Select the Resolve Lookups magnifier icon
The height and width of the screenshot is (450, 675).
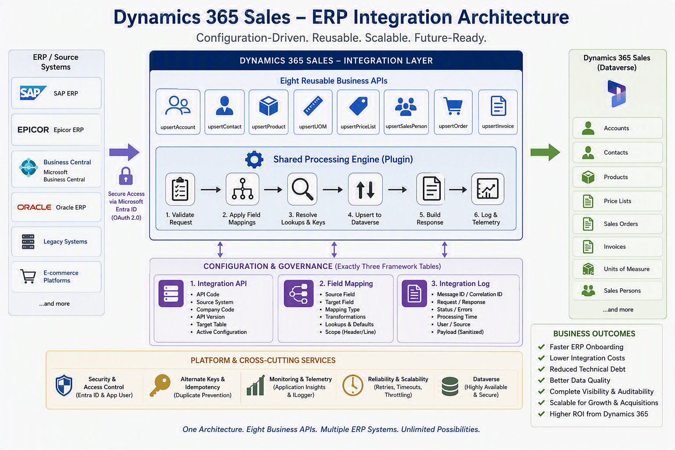click(x=302, y=189)
